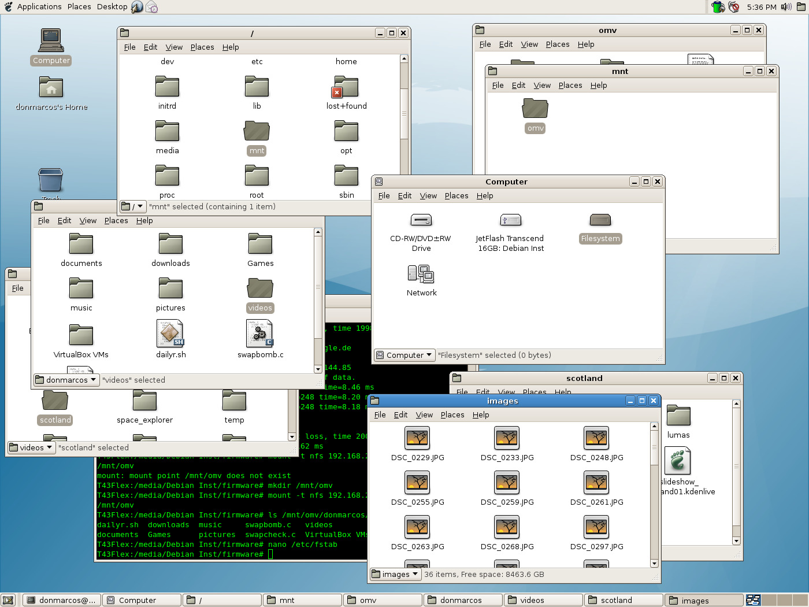Select the dailyr.sh script icon

pyautogui.click(x=170, y=334)
